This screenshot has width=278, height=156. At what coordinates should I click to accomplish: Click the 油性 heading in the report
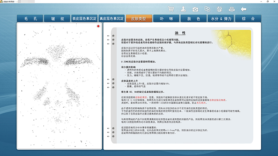click(180, 33)
